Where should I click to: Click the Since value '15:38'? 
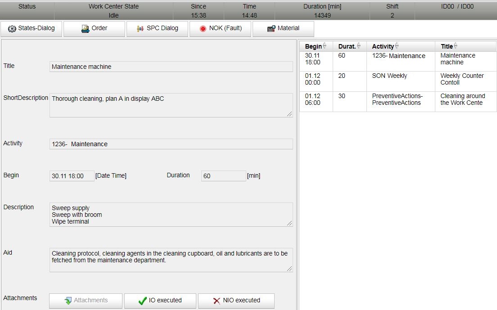[x=199, y=15]
